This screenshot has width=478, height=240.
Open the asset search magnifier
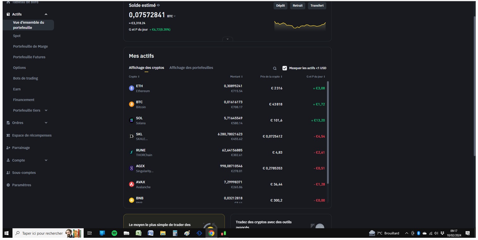coord(275,68)
